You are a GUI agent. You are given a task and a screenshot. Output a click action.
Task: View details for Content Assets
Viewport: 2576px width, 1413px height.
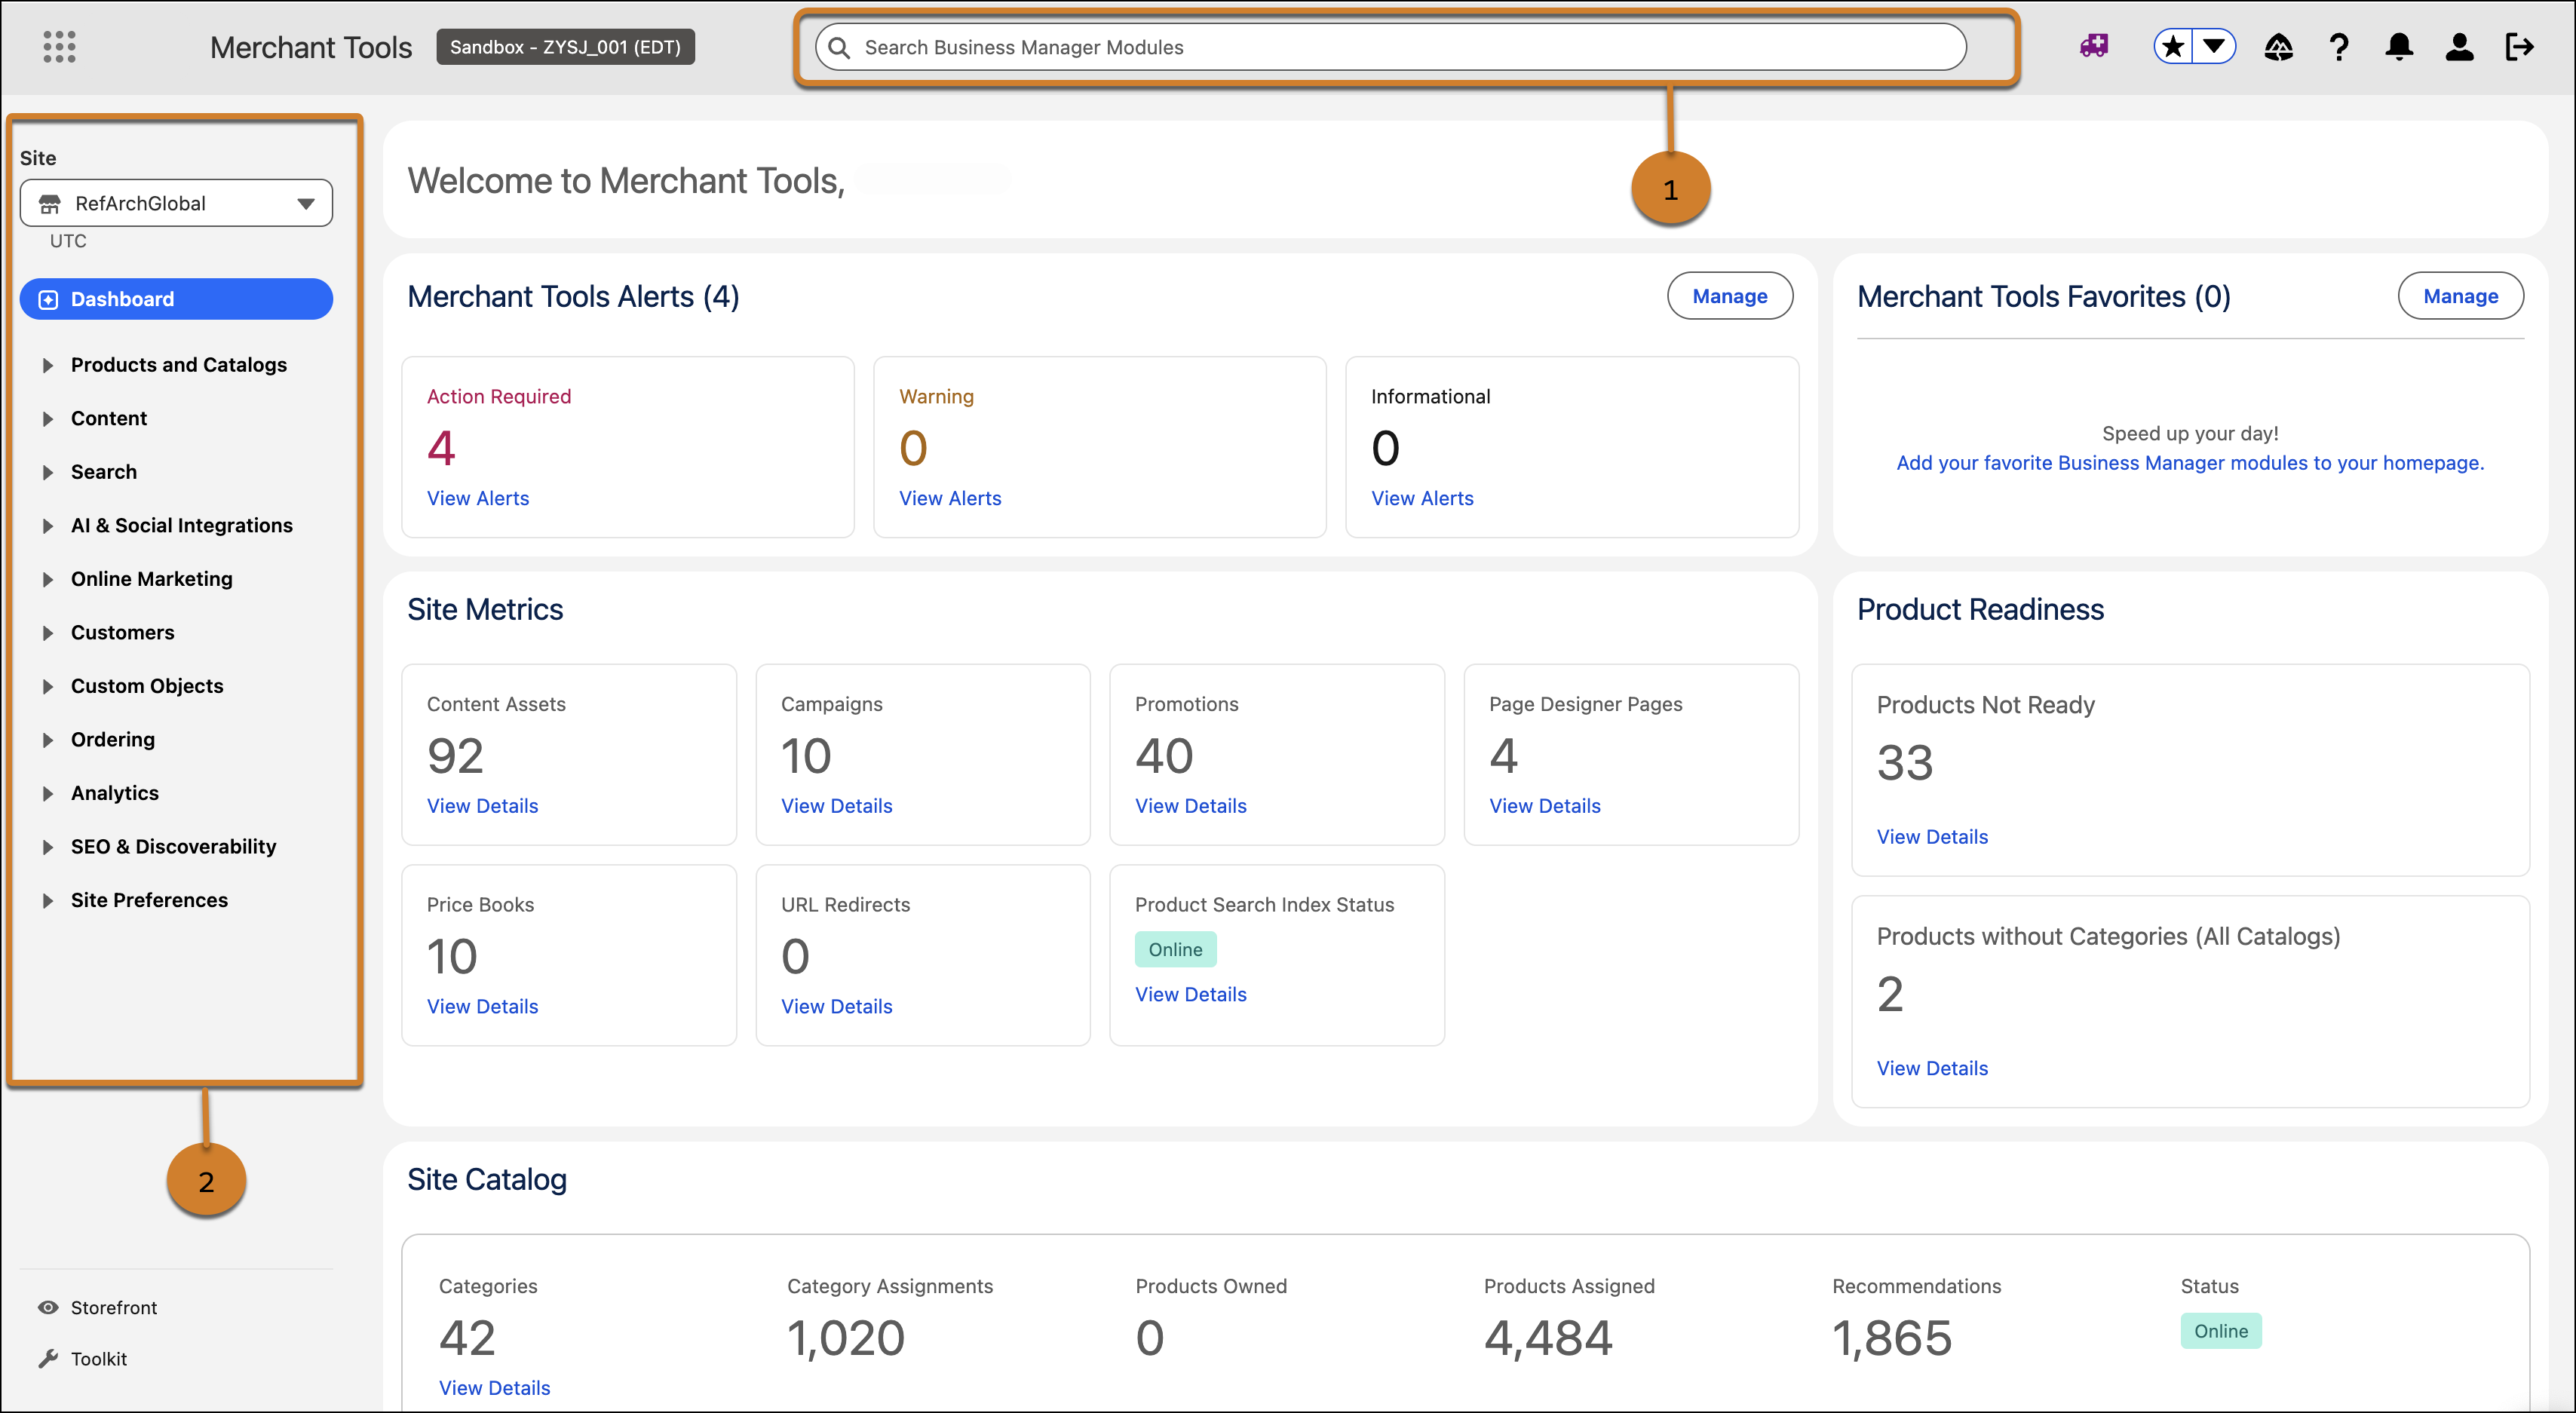(x=482, y=806)
